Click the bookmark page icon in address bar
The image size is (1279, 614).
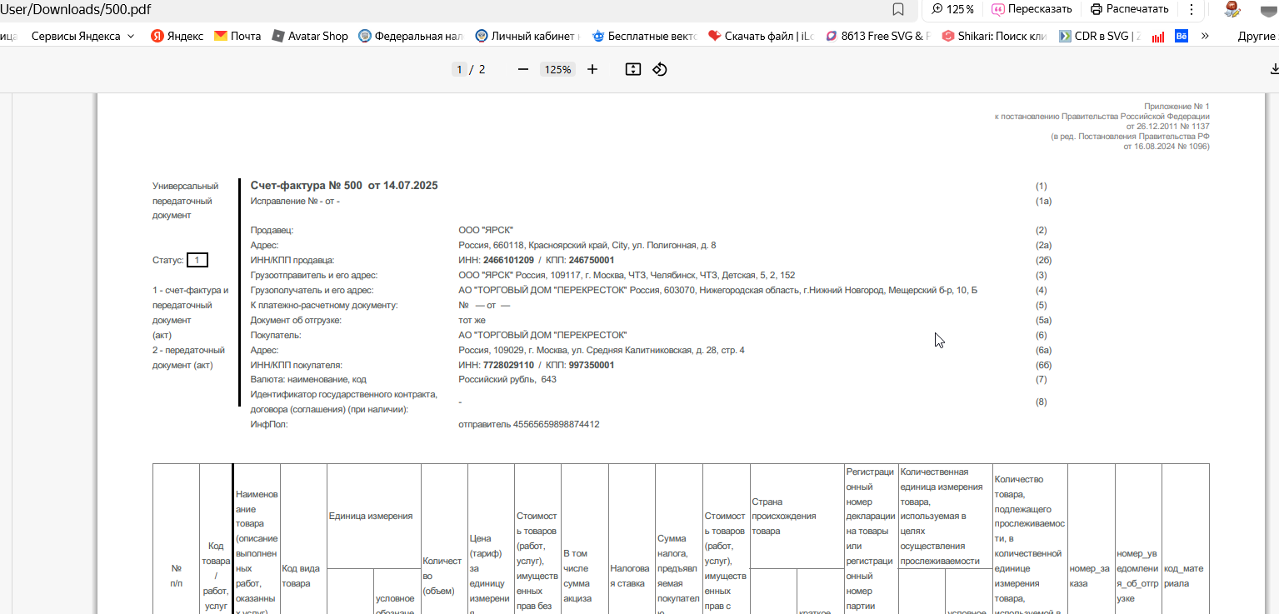tap(898, 9)
